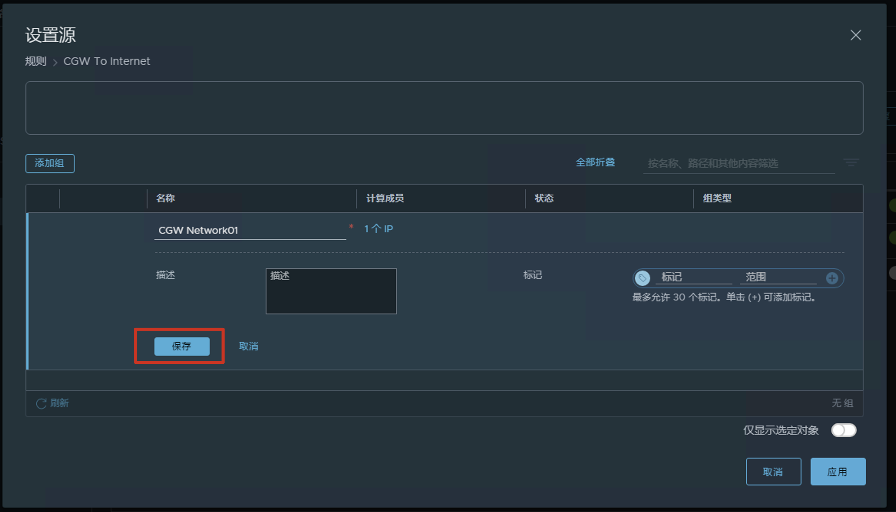Click into the 描述 text area
896x512 pixels.
coord(331,291)
